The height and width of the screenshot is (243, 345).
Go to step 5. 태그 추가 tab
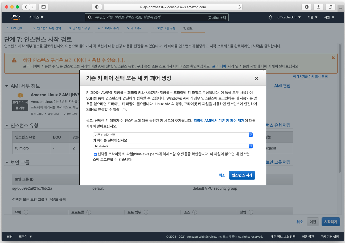click(x=135, y=28)
